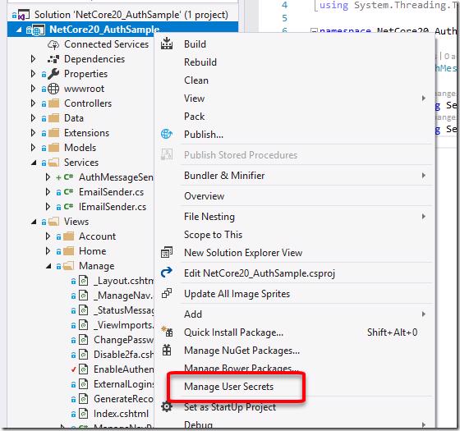The image size is (460, 431).
Task: Click the Extensions folder icon
Action: [53, 133]
